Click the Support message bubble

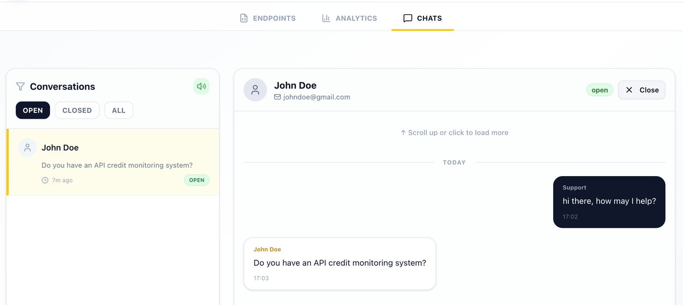(x=609, y=202)
